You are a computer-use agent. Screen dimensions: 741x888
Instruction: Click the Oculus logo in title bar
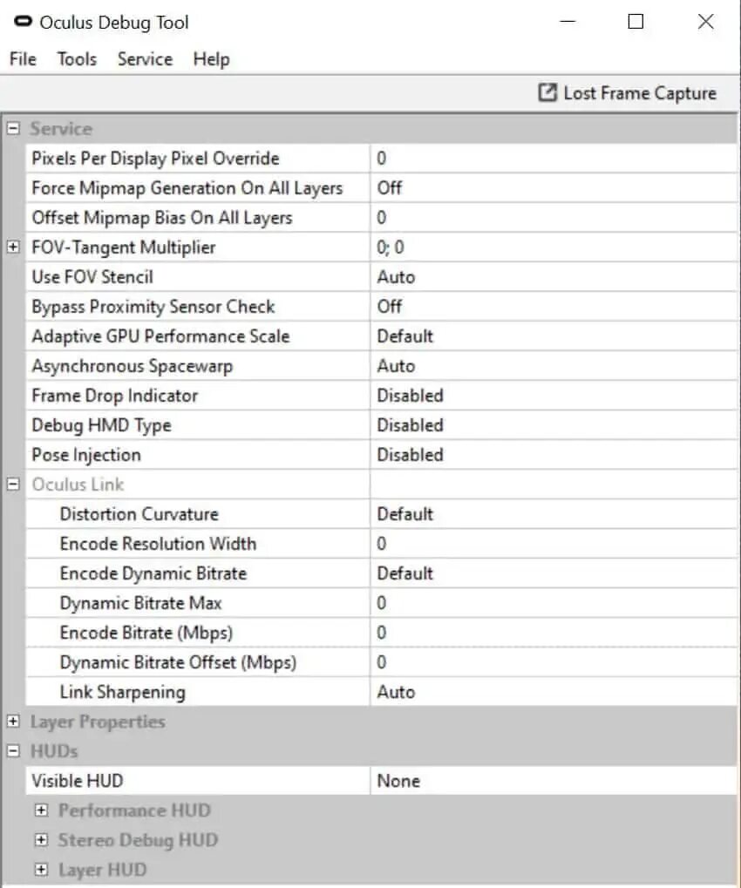click(24, 22)
